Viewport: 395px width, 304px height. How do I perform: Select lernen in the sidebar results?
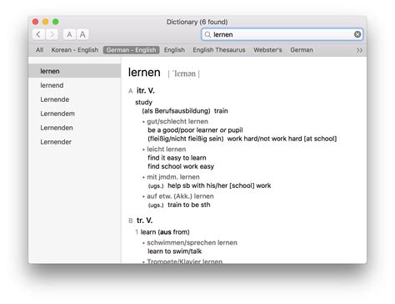(x=74, y=71)
